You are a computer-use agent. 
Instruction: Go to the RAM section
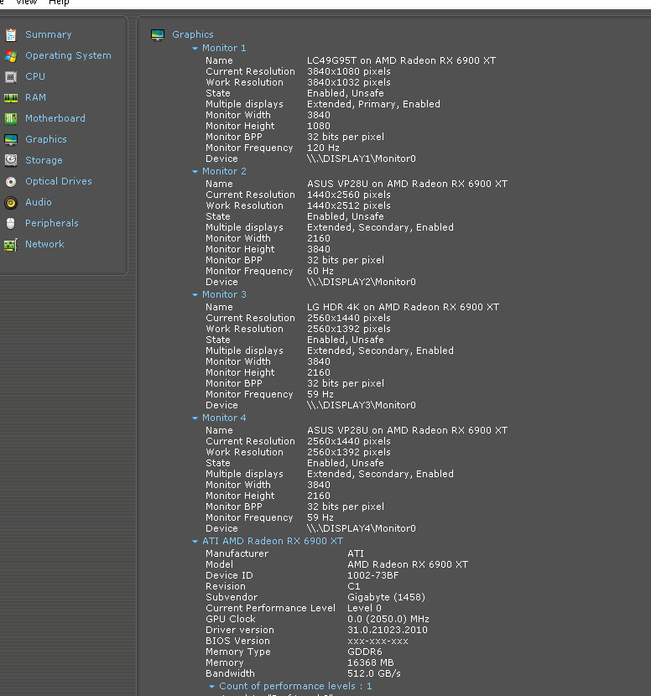[35, 97]
